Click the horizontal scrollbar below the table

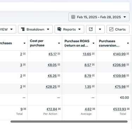point(69,122)
